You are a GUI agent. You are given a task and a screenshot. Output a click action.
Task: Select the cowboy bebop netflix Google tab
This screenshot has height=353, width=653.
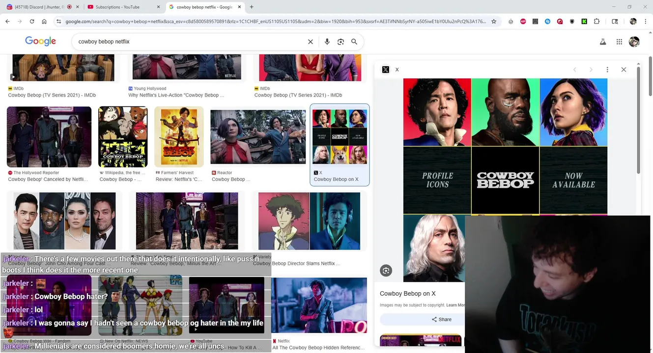pos(204,7)
